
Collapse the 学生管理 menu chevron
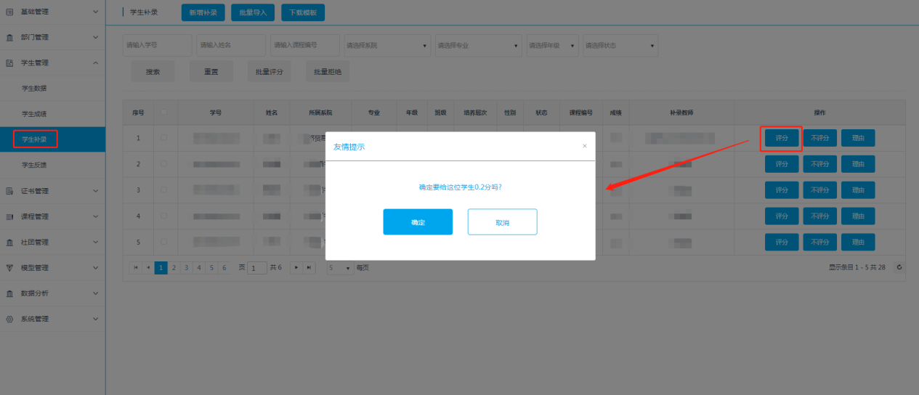coord(95,63)
